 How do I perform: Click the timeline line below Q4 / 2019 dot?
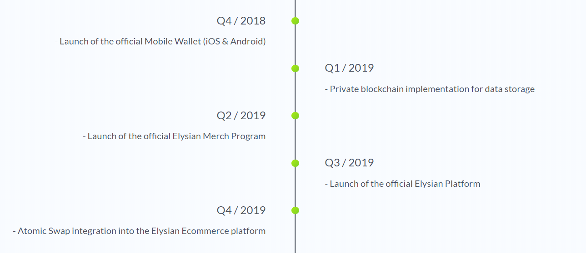coord(295,234)
